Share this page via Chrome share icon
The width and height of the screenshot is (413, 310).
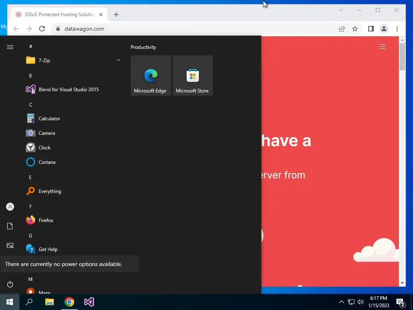click(x=342, y=29)
